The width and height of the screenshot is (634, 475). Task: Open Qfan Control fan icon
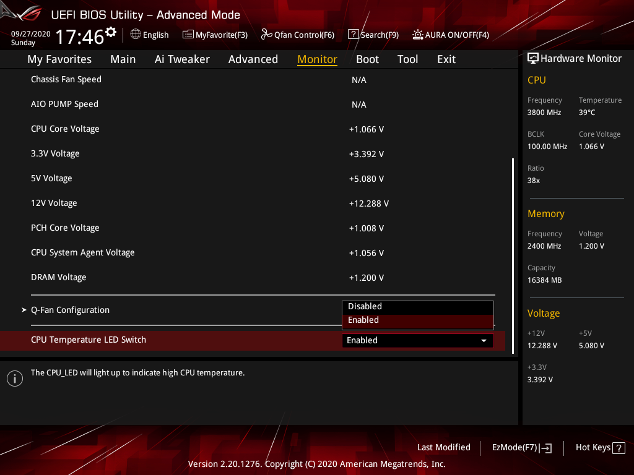pyautogui.click(x=266, y=35)
